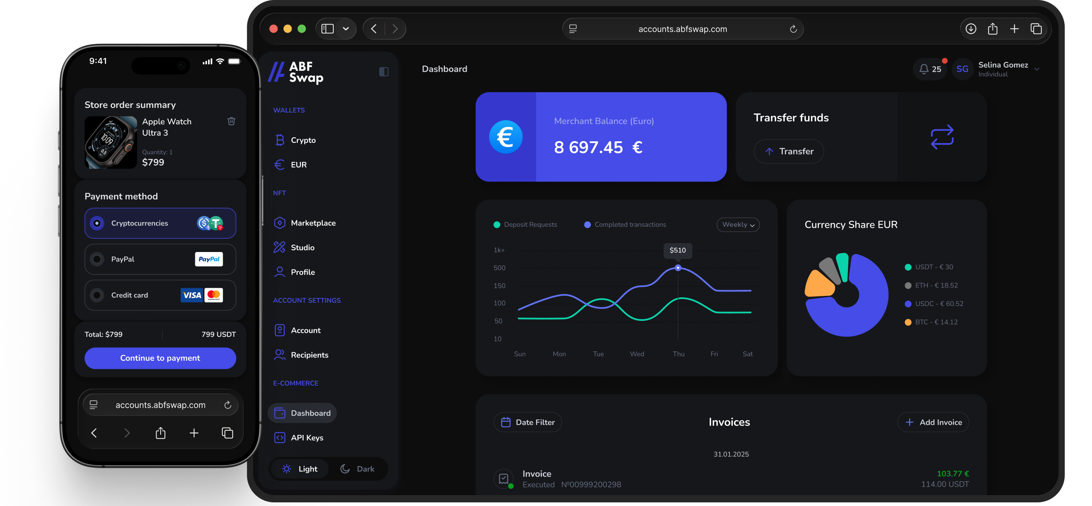This screenshot has height=506, width=1092.
Task: Click Continue to payment
Action: pos(160,358)
